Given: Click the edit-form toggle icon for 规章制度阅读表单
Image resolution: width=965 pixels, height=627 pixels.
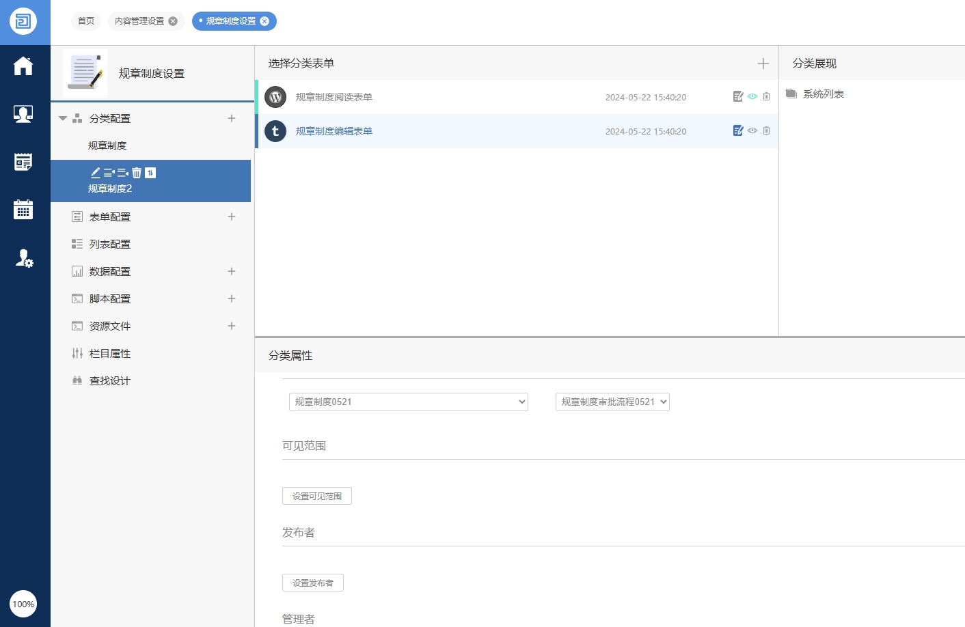Looking at the screenshot, I should coord(738,97).
